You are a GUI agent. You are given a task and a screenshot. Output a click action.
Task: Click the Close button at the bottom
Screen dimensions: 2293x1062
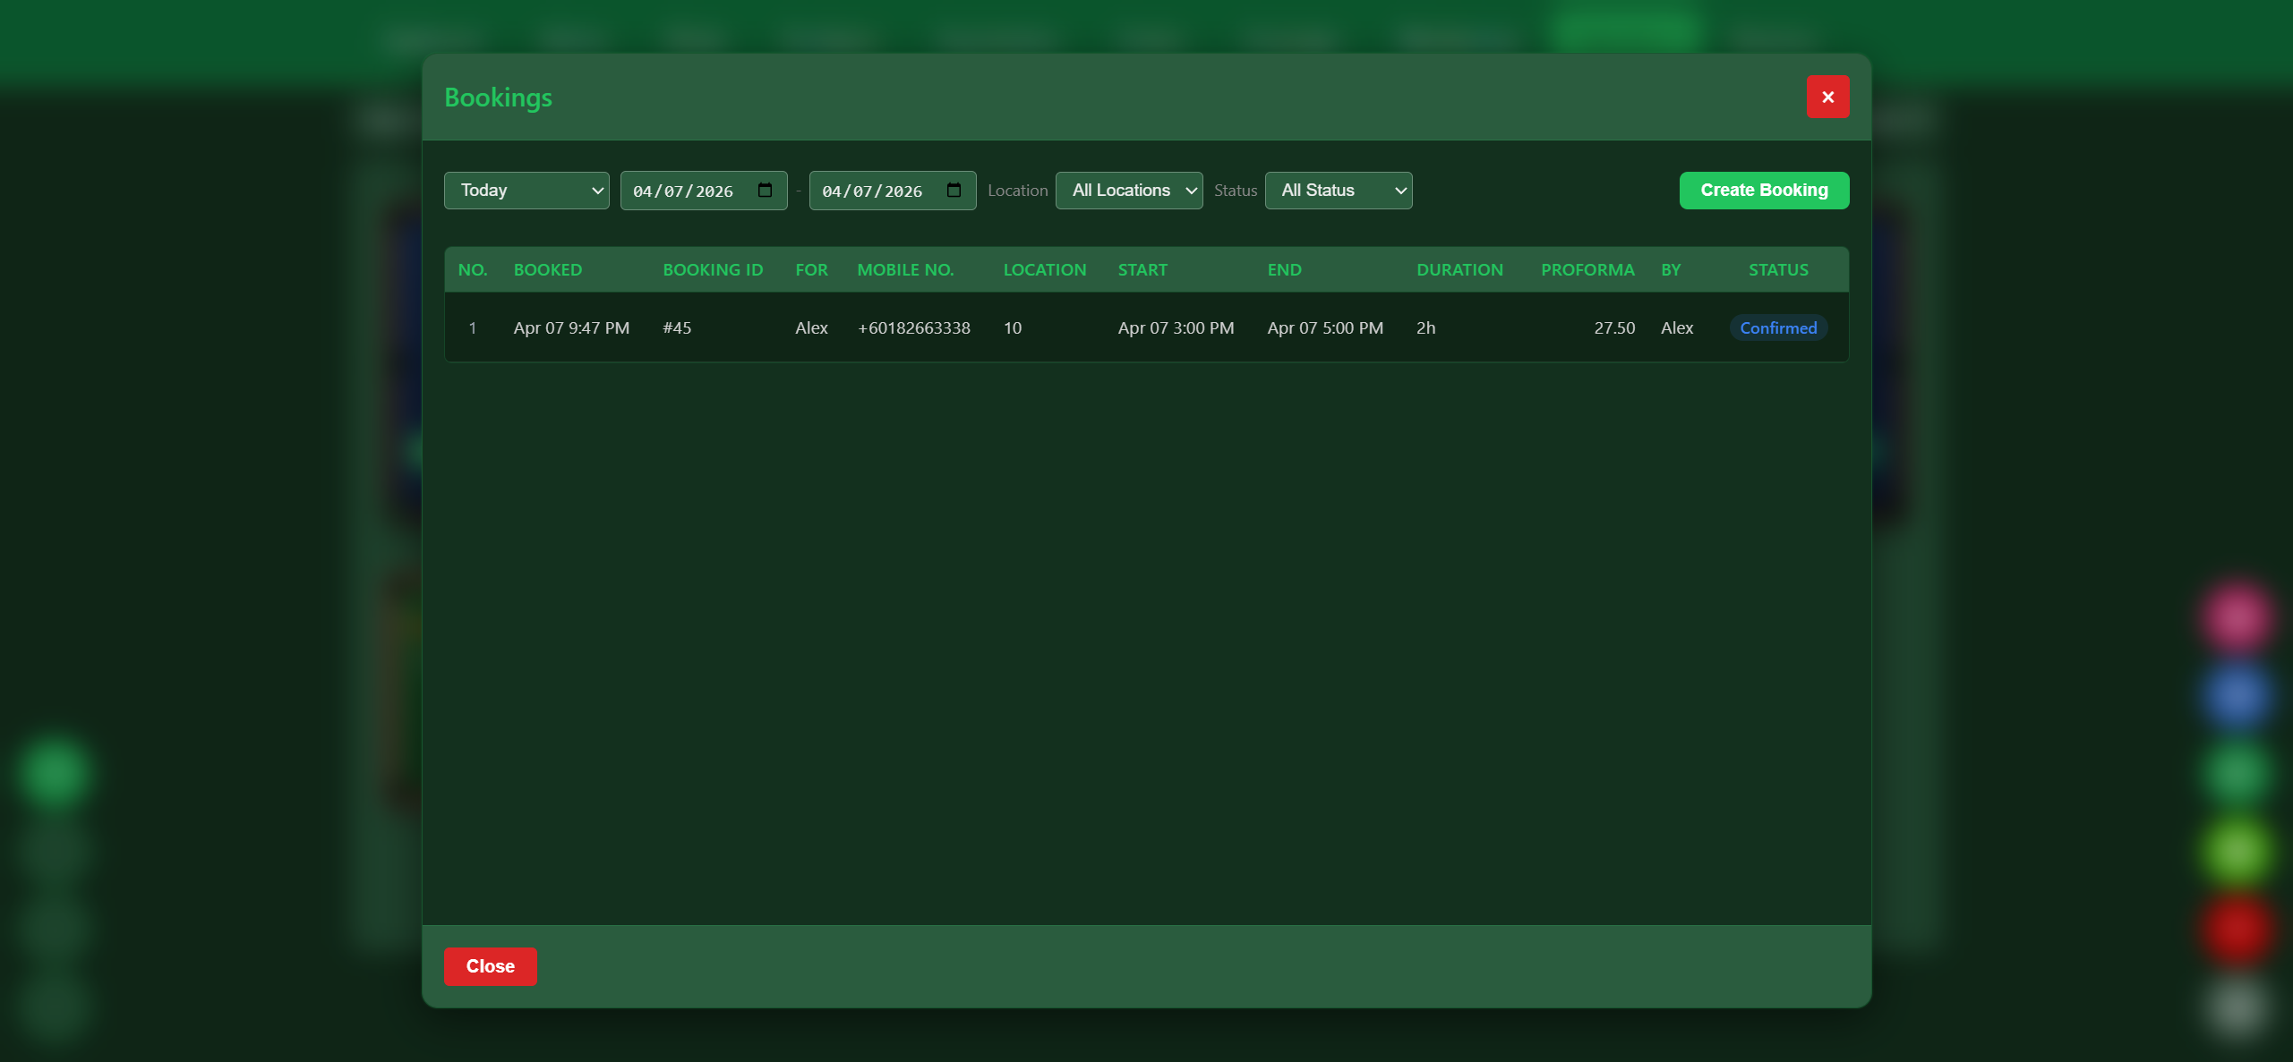490,966
